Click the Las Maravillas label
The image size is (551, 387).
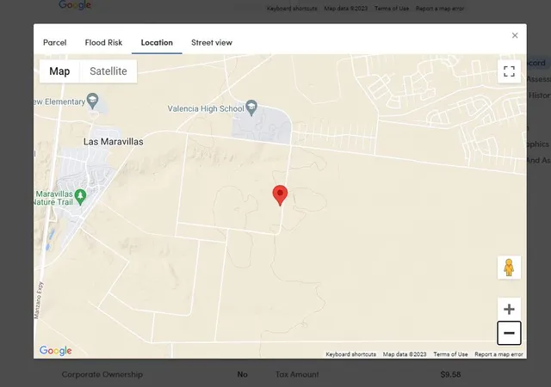[113, 142]
